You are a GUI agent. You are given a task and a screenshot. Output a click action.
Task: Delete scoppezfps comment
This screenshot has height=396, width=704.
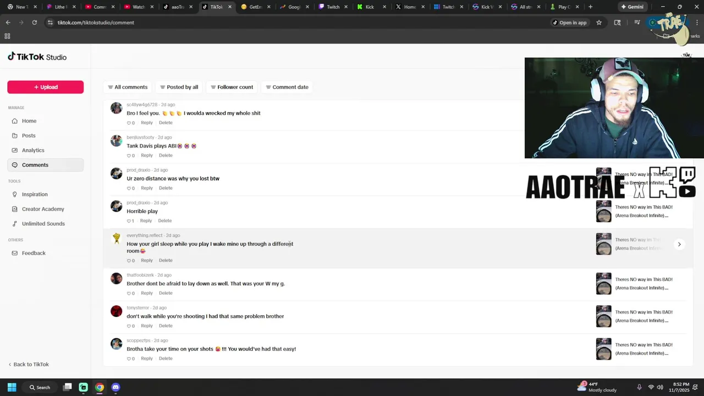[166, 359]
